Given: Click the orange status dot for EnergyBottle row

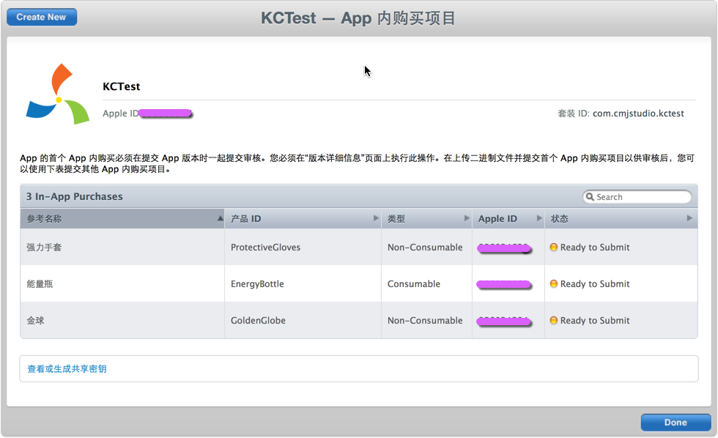Looking at the screenshot, I should coord(553,283).
